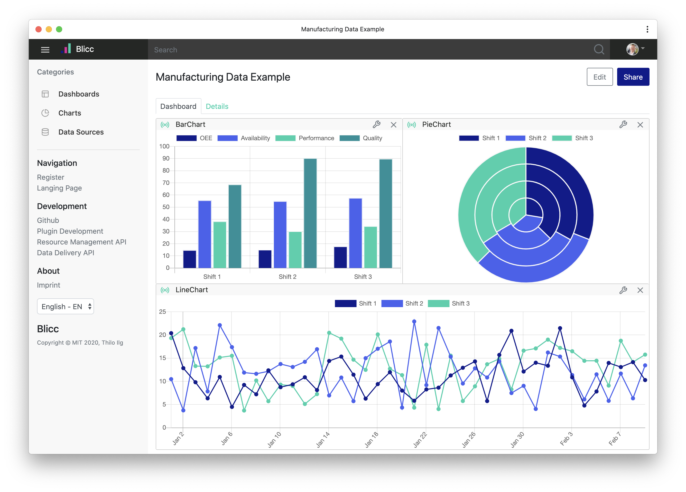686x492 pixels.
Task: Open PieChart settings wrench icon
Action: point(623,125)
